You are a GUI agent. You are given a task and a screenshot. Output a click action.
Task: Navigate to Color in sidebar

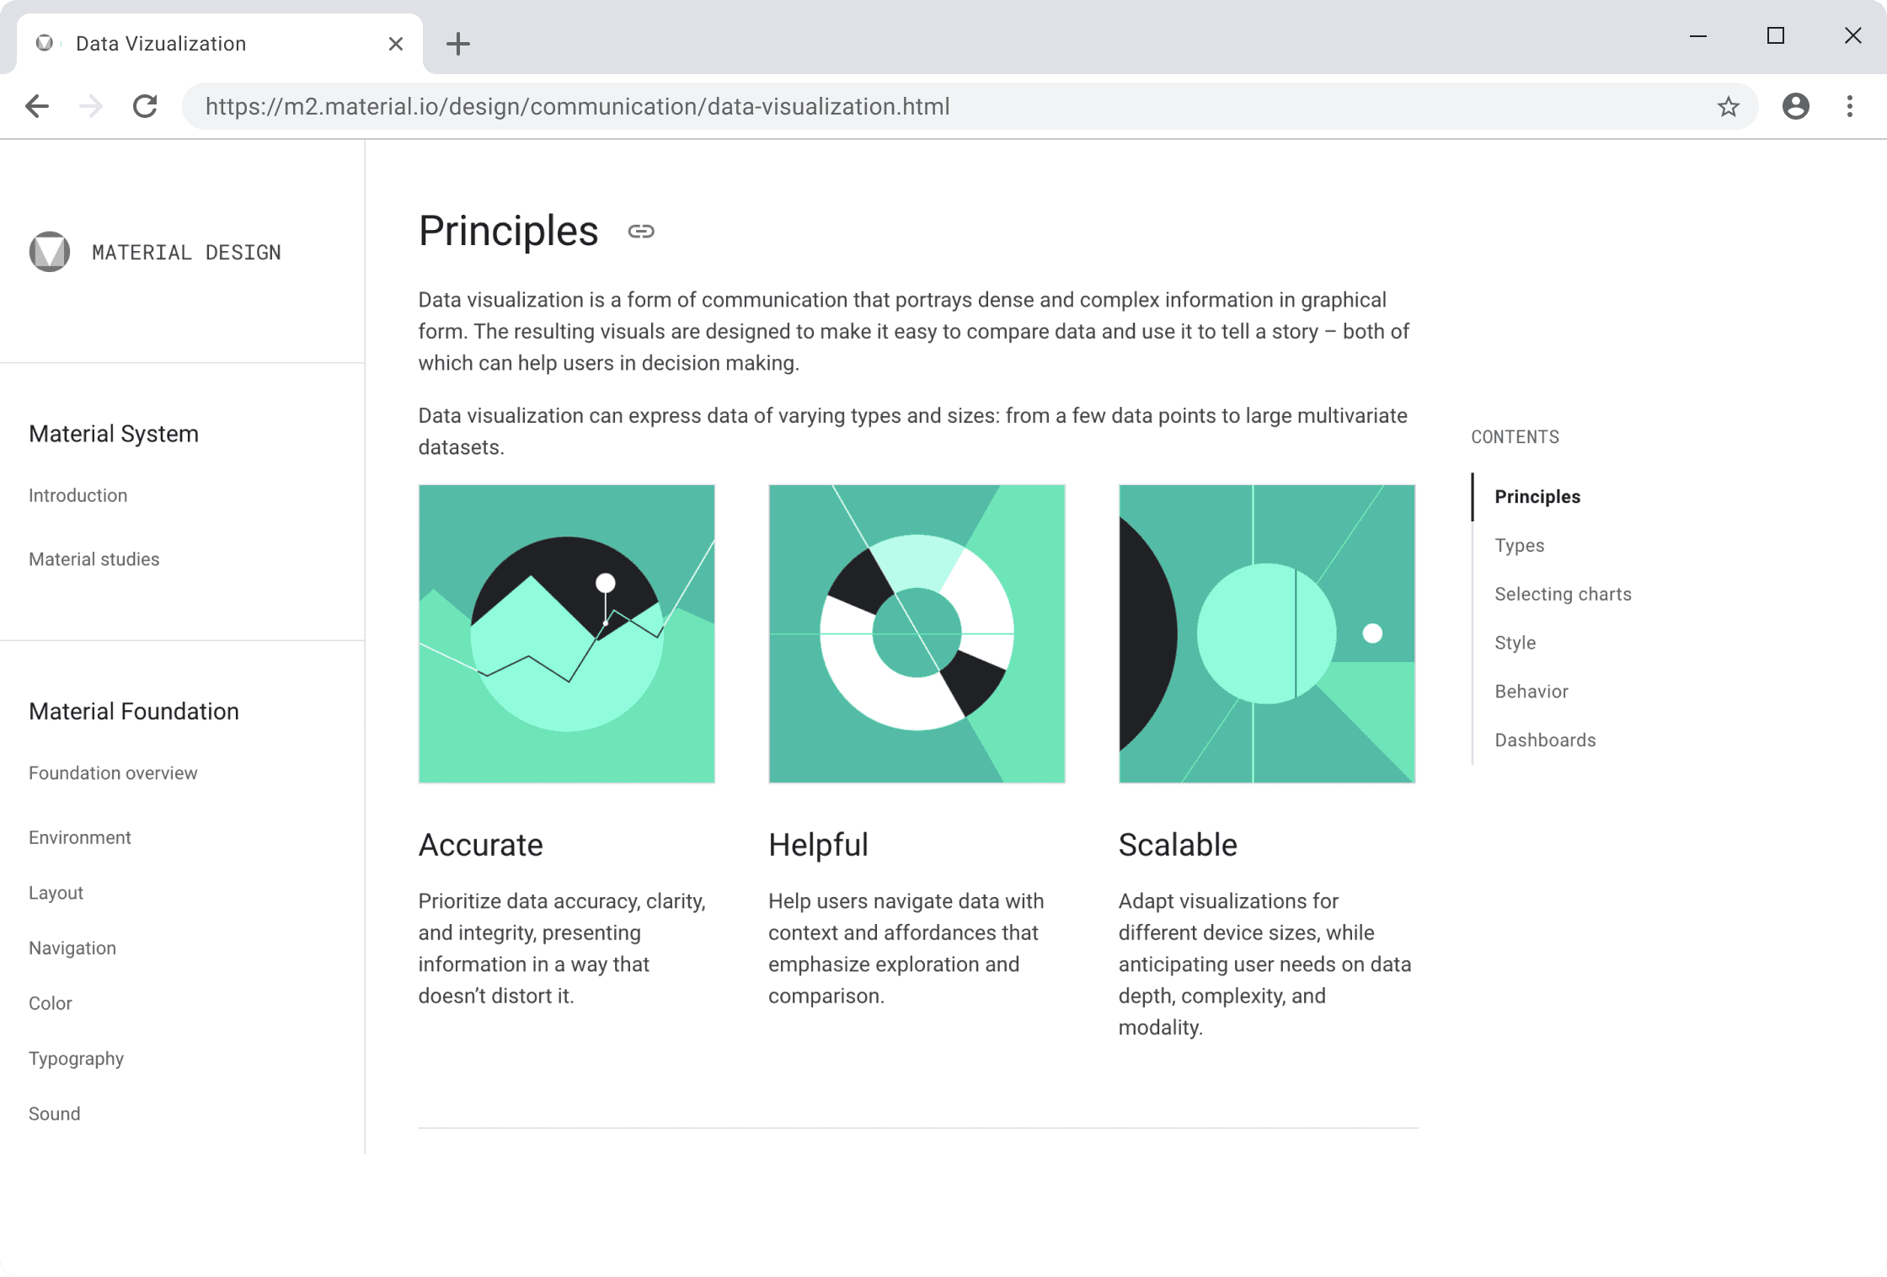point(51,1003)
